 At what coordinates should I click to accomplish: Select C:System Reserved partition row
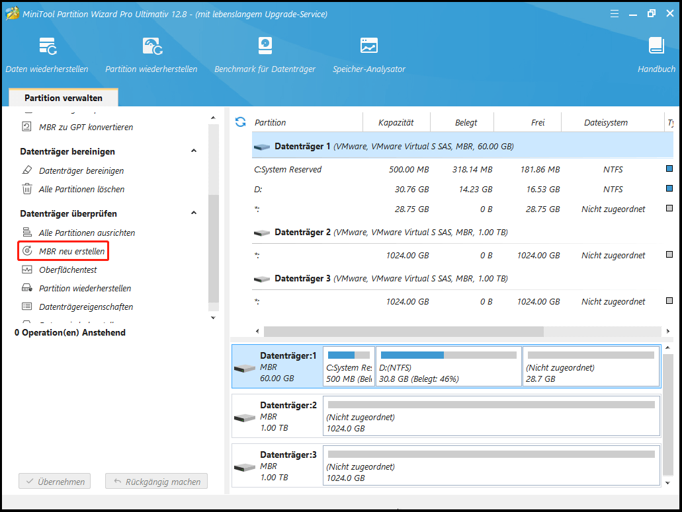point(463,169)
